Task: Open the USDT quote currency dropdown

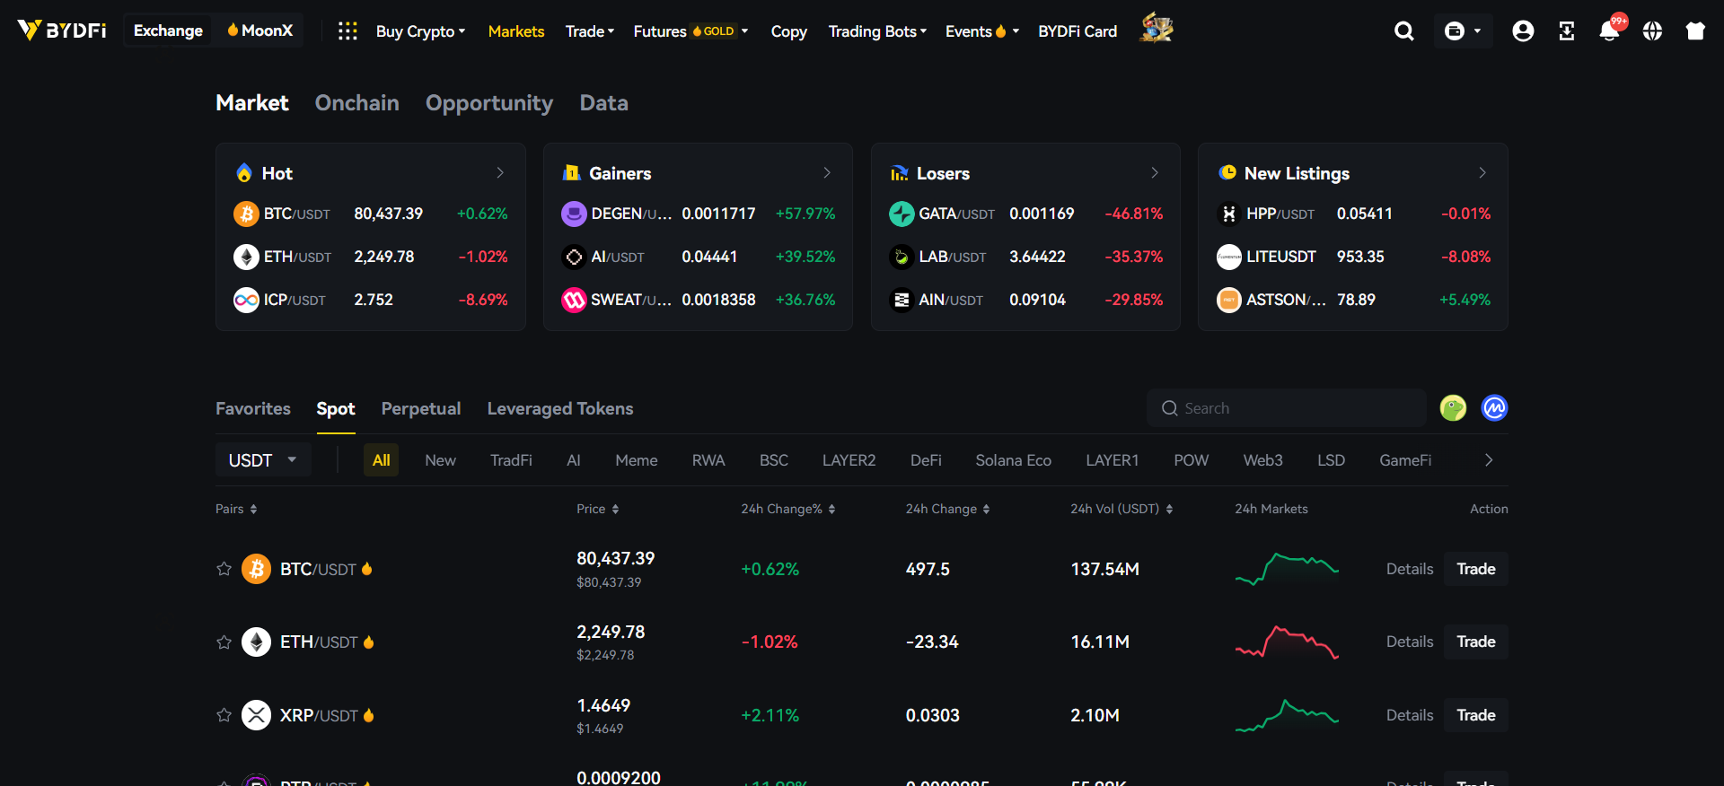Action: point(263,460)
